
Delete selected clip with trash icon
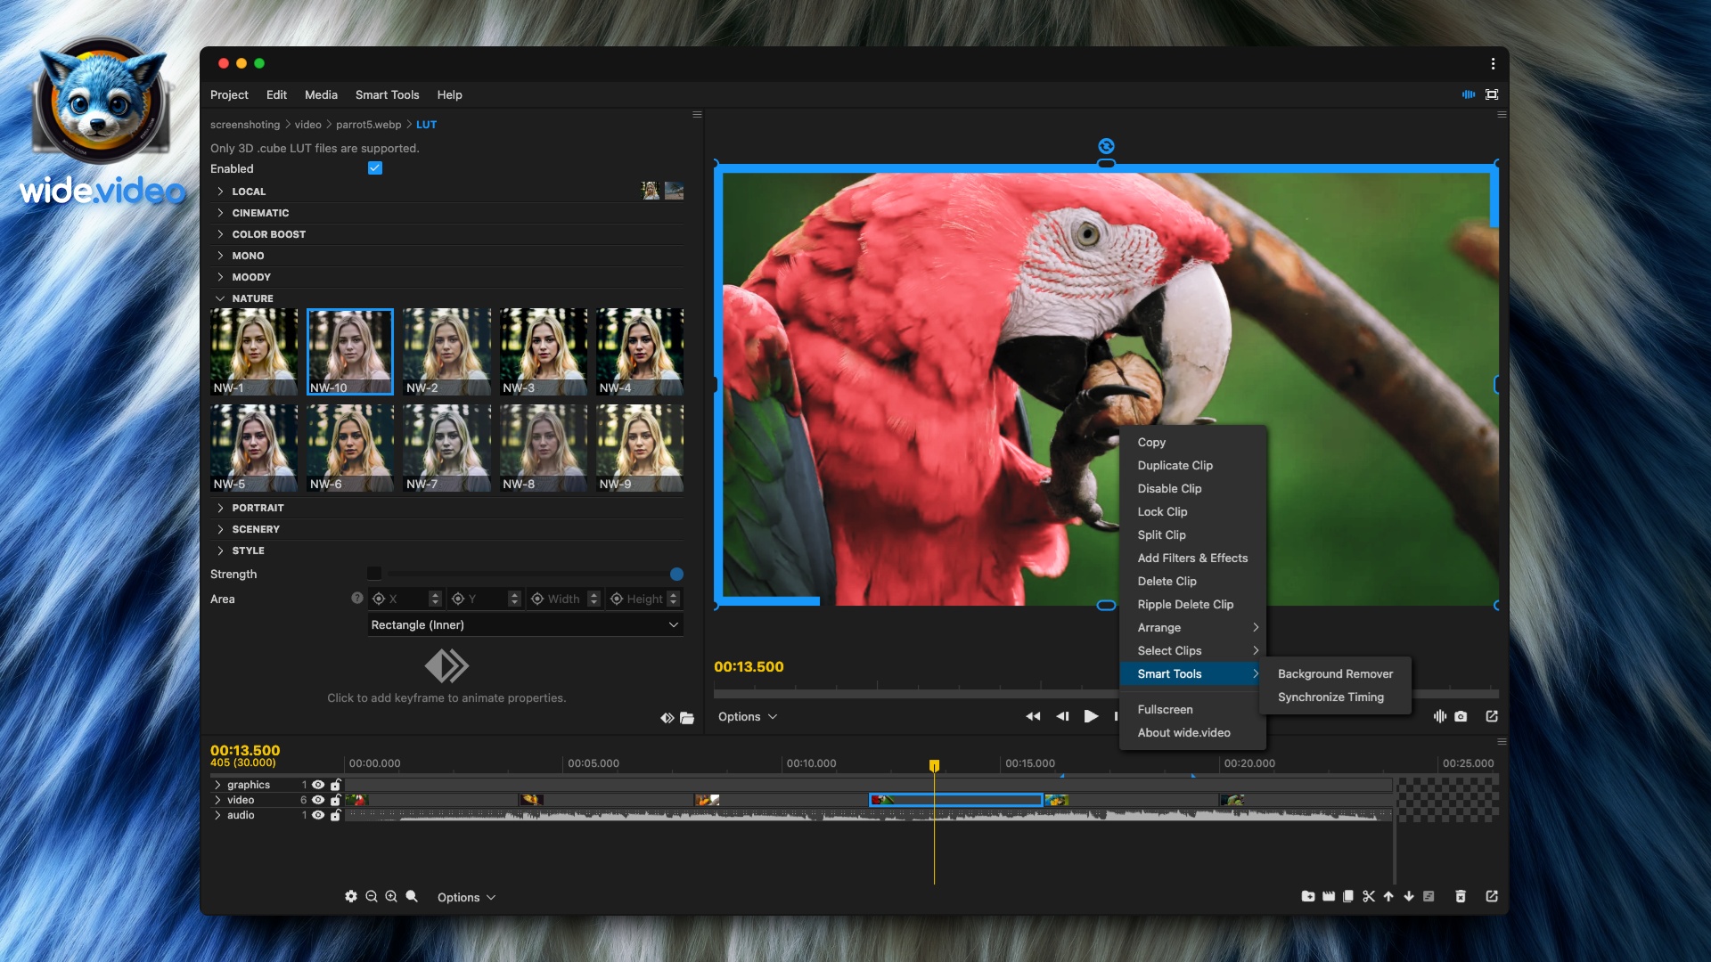(x=1461, y=896)
